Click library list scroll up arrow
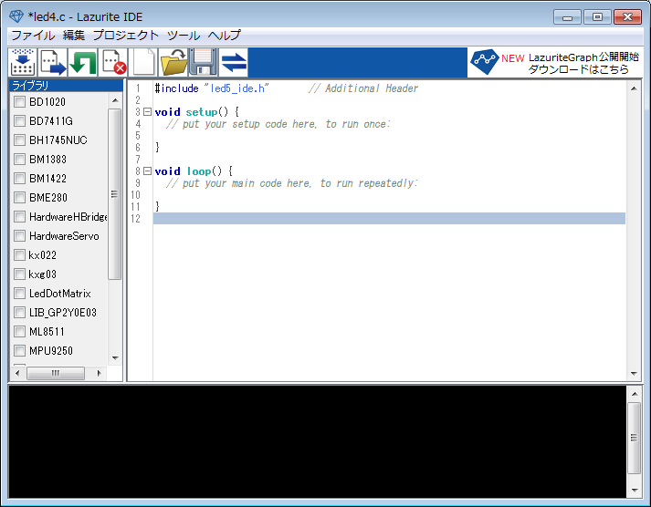This screenshot has height=507, width=651. [115, 100]
